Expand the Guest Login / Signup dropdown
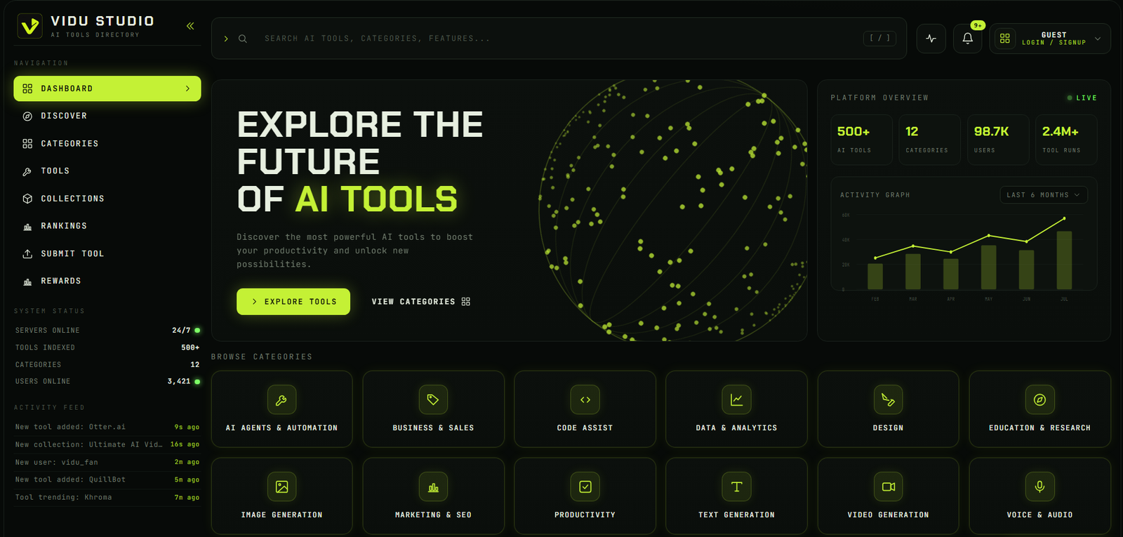 [x=1098, y=39]
